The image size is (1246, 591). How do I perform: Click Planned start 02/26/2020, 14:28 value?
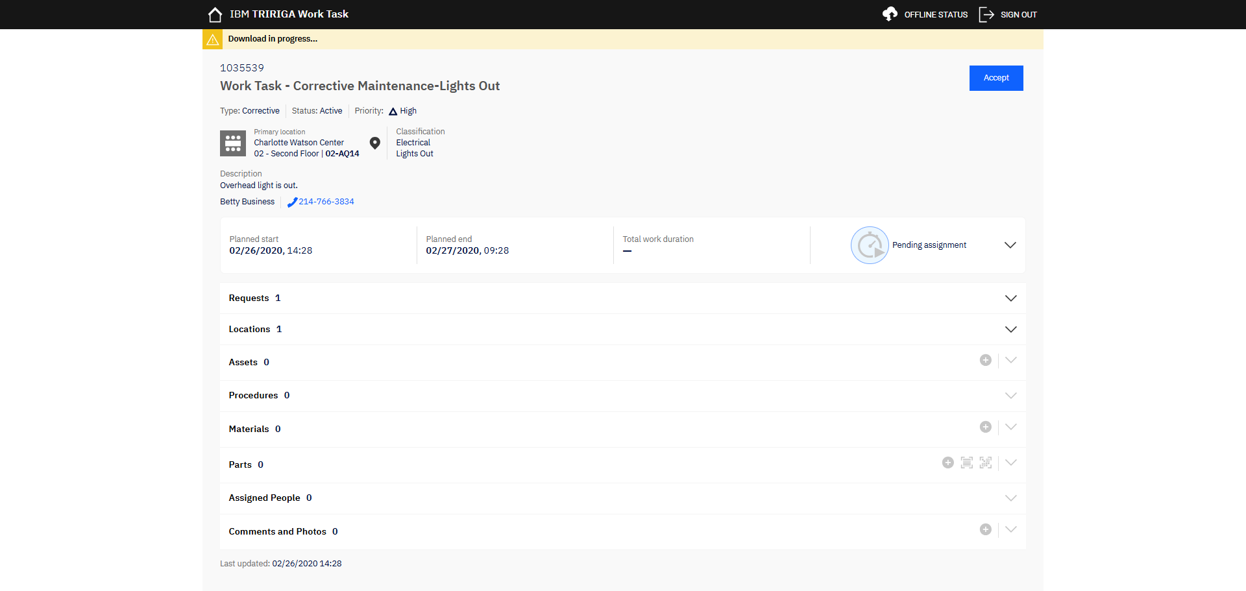point(271,251)
